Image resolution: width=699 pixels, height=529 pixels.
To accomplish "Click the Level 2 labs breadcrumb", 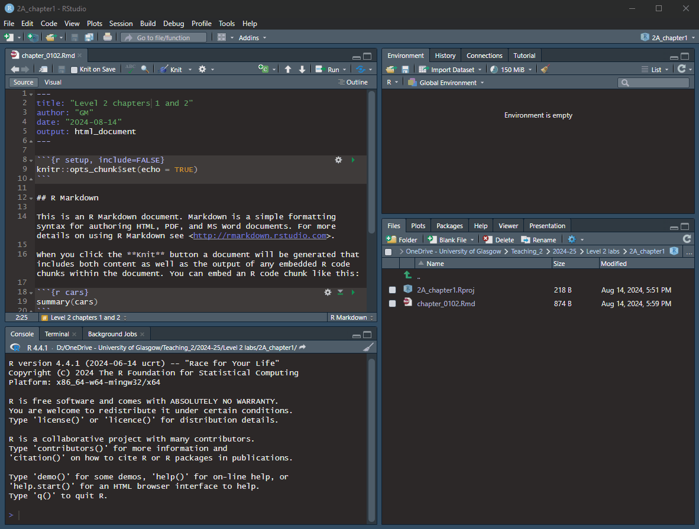I will pos(602,251).
